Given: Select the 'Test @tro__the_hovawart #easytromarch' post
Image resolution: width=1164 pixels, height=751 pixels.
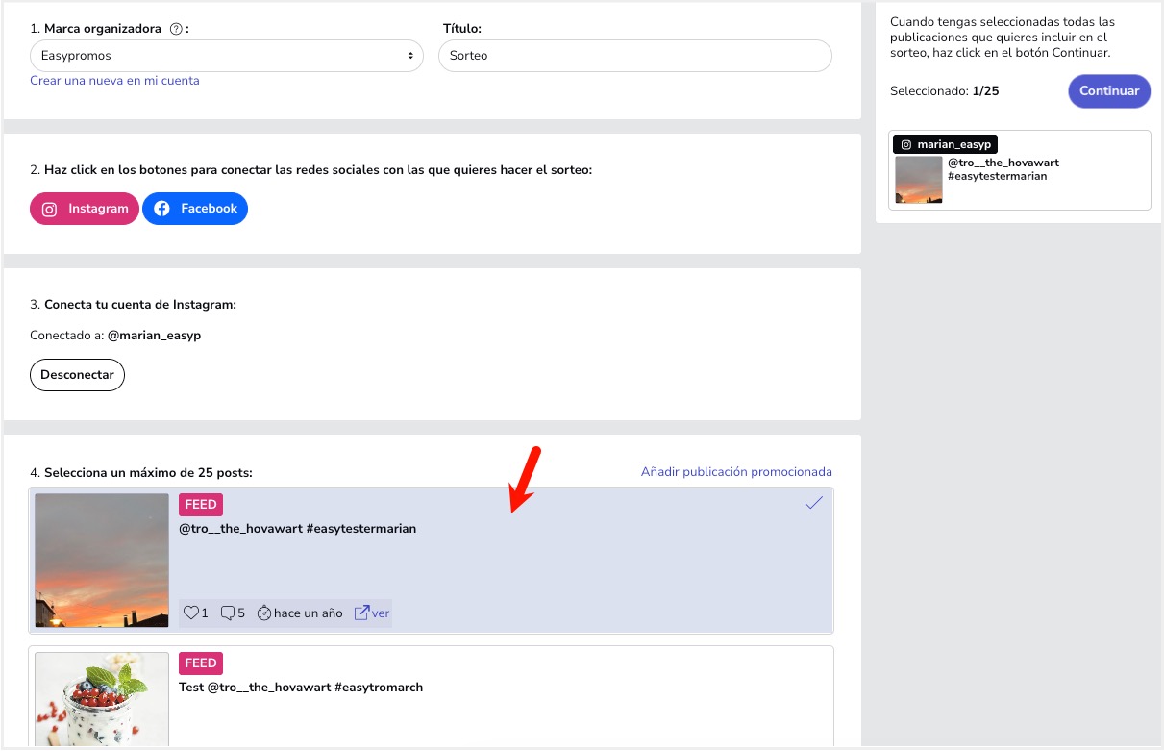Looking at the screenshot, I should 432,696.
